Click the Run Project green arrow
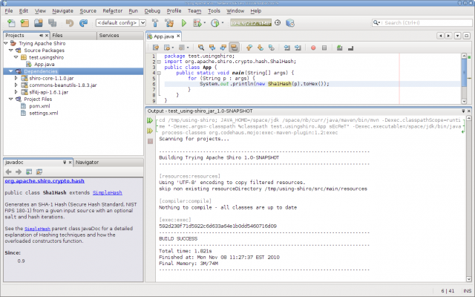 click(x=184, y=23)
